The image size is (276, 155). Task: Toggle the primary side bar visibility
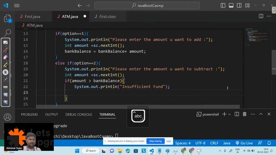223,6
